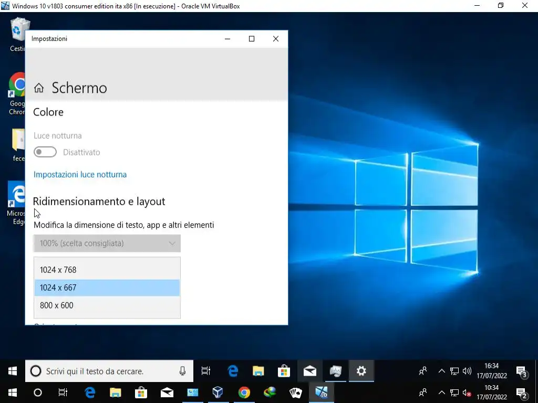Open Solitaire cards icon on host taskbar
538x403 pixels.
pyautogui.click(x=295, y=393)
